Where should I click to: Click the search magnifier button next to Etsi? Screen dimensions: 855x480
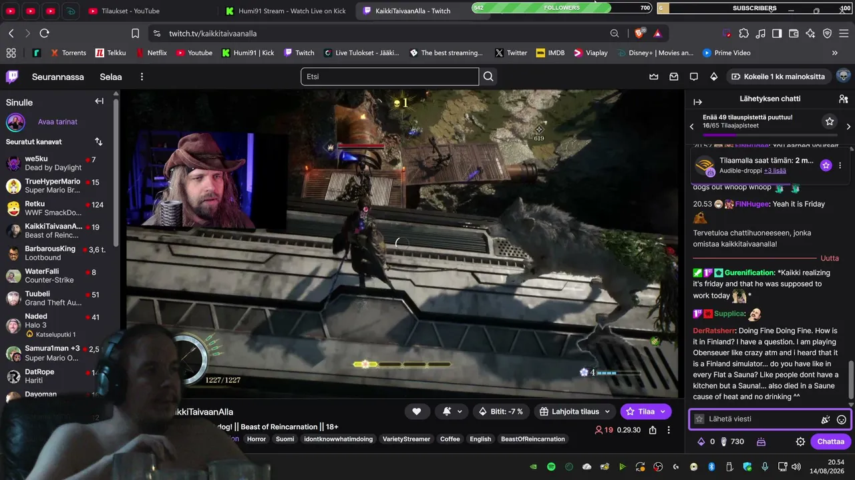[488, 77]
